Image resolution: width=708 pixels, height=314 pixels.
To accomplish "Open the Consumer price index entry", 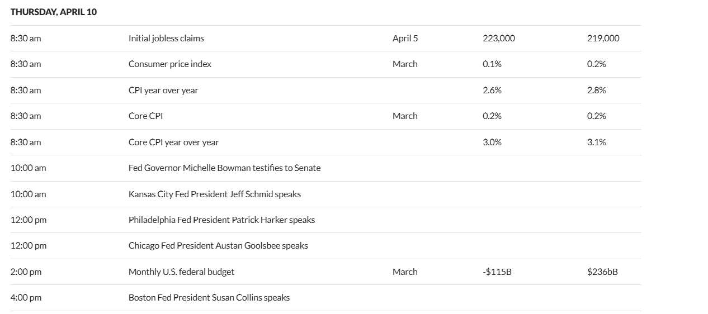I will click(170, 64).
